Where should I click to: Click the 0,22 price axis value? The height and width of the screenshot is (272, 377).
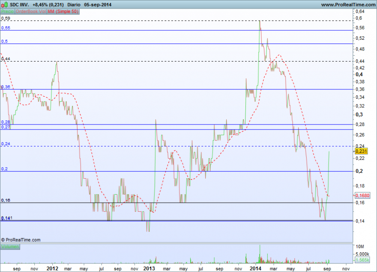coord(360,158)
